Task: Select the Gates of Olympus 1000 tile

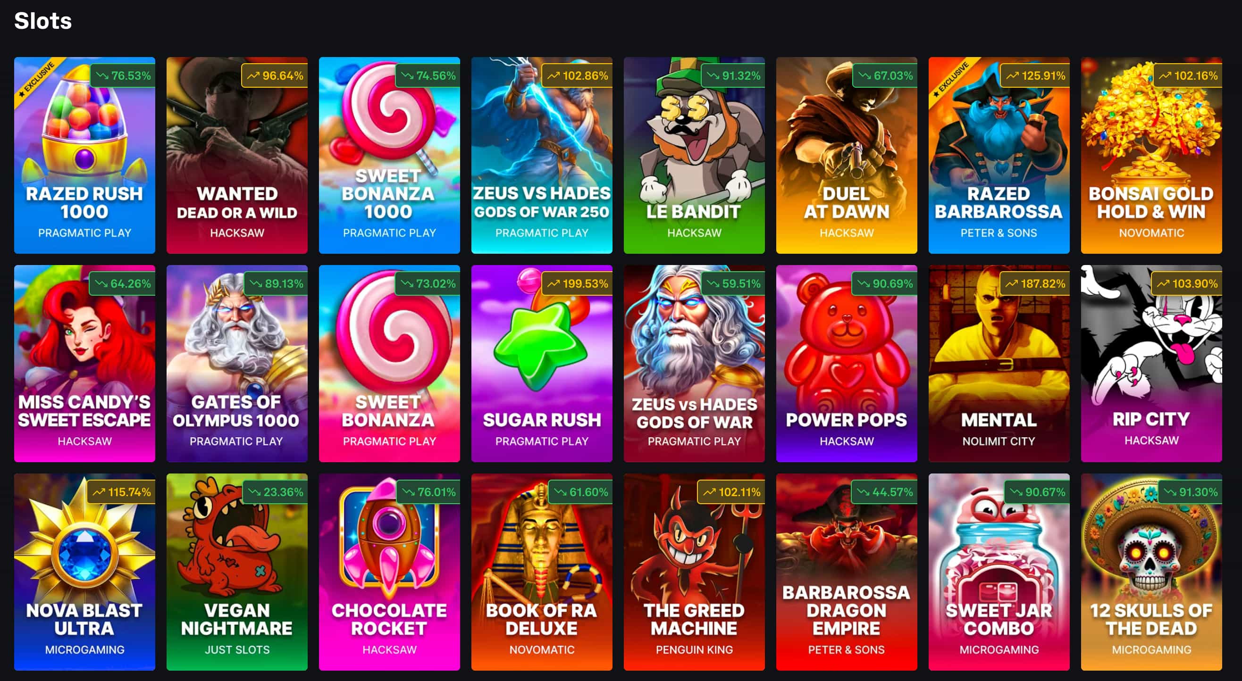Action: [x=237, y=364]
